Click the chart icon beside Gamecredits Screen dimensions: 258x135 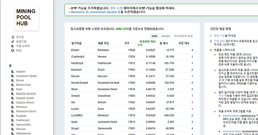click(x=13, y=125)
